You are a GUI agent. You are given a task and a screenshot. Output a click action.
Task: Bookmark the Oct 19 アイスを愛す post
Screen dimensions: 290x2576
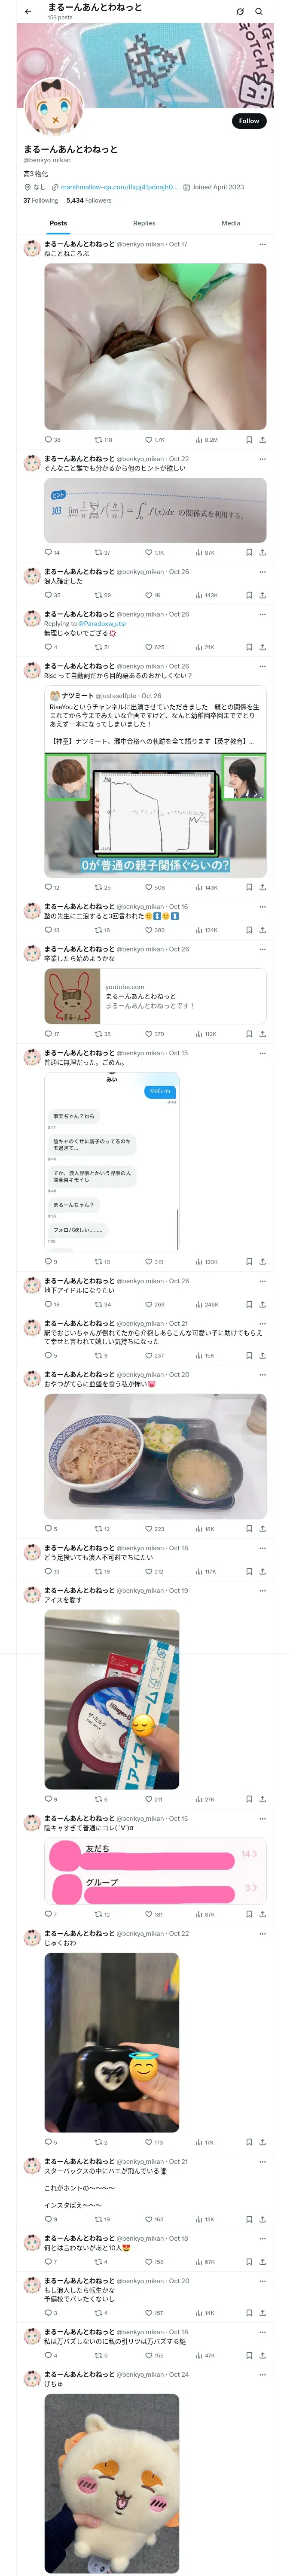click(x=249, y=1799)
